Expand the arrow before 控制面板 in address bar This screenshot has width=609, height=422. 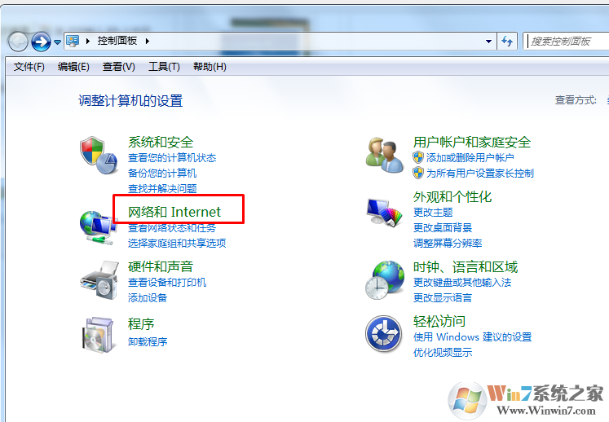pyautogui.click(x=88, y=41)
